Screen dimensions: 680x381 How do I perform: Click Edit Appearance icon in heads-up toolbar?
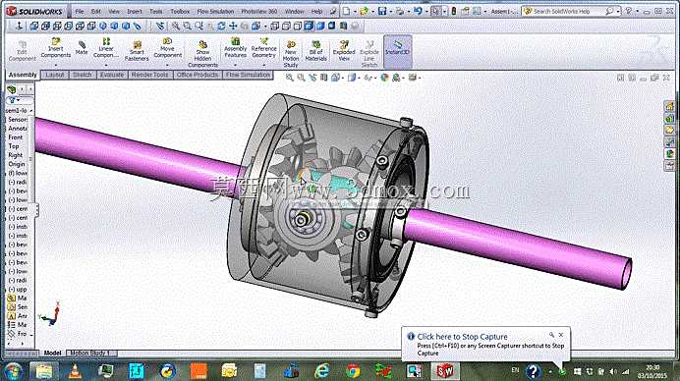pos(384,78)
